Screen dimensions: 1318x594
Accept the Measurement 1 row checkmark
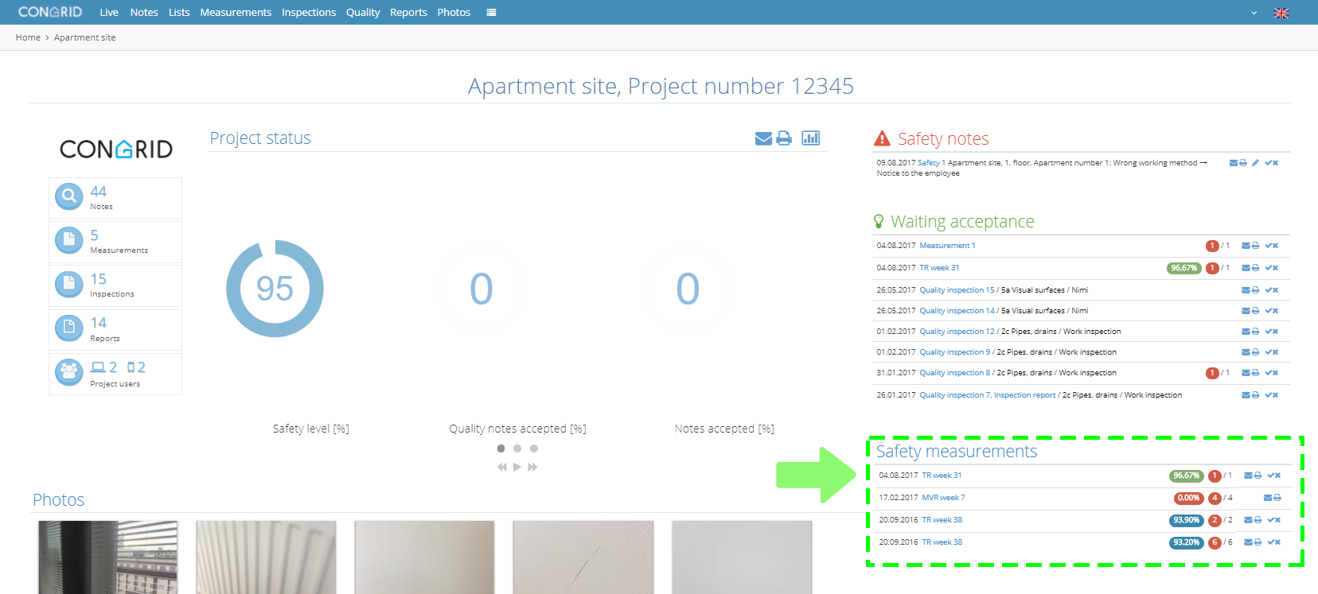pos(1269,246)
